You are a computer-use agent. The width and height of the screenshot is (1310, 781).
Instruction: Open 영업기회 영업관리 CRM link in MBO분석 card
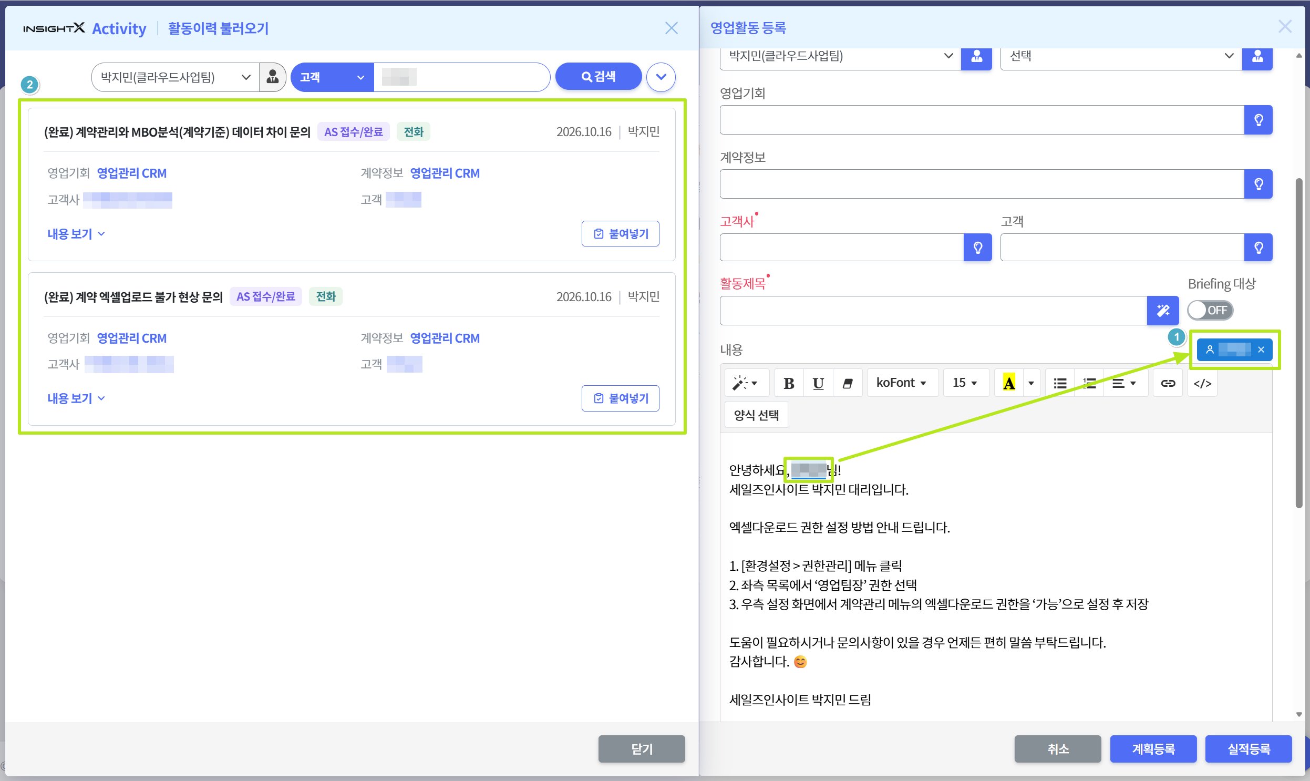(131, 173)
